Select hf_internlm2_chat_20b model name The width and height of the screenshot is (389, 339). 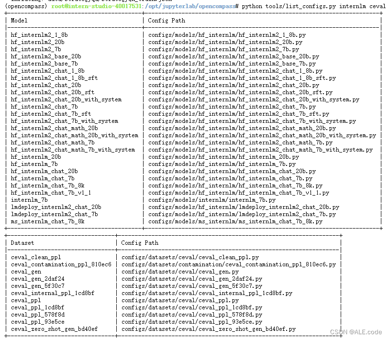click(x=46, y=85)
